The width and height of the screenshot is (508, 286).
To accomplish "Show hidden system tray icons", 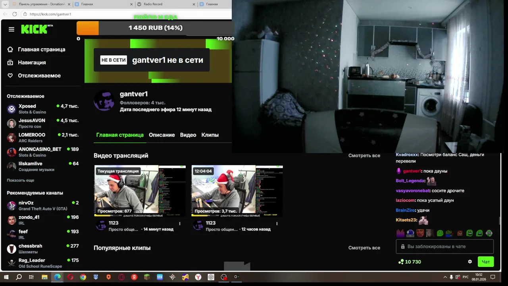I will pyautogui.click(x=444, y=277).
